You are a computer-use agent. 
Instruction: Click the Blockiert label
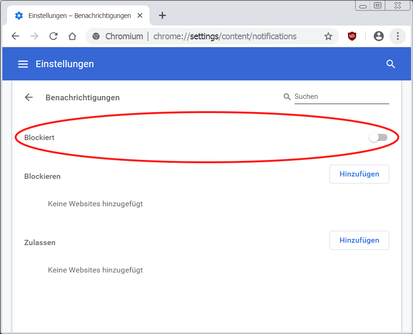[39, 138]
